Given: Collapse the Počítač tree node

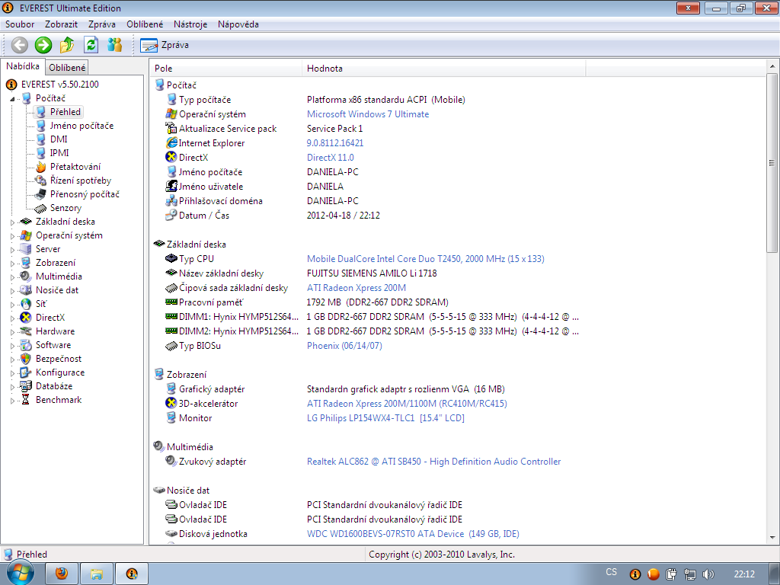Looking at the screenshot, I should click(12, 98).
